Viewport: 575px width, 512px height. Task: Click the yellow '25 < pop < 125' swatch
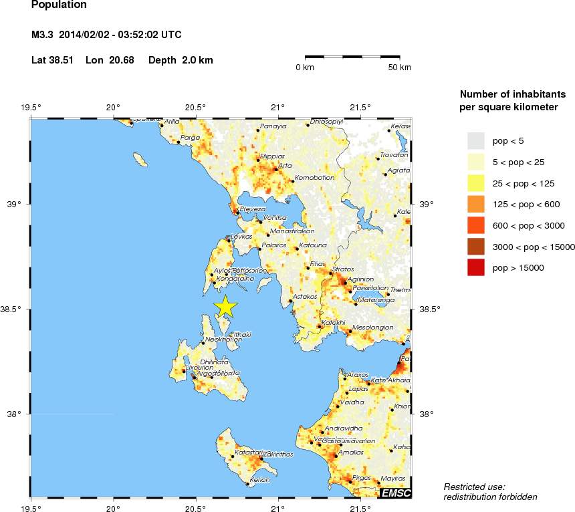[475, 182]
